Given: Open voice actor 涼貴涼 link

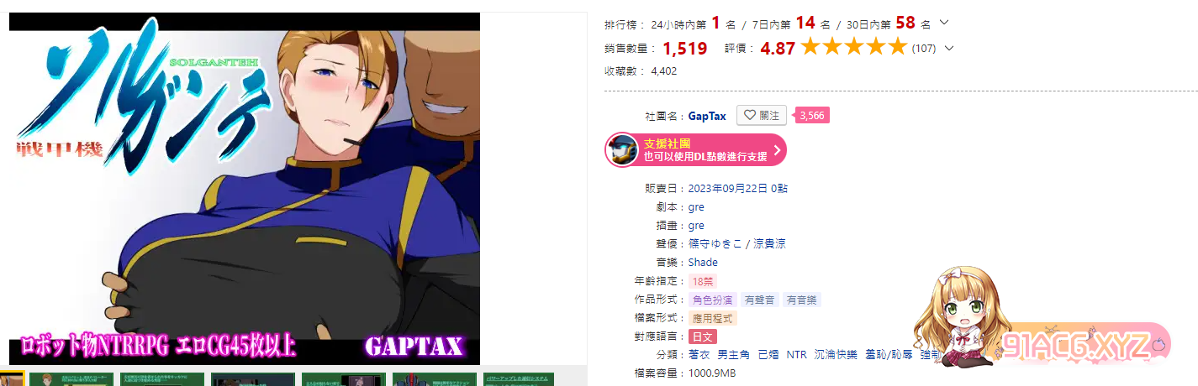Looking at the screenshot, I should tap(769, 244).
